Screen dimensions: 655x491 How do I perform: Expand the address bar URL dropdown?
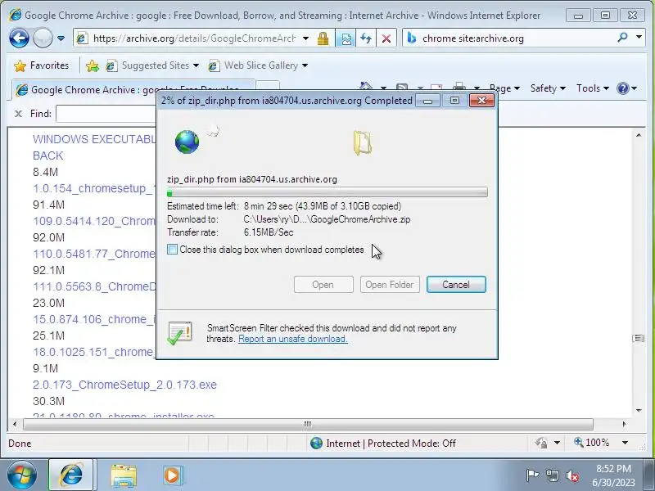(305, 38)
